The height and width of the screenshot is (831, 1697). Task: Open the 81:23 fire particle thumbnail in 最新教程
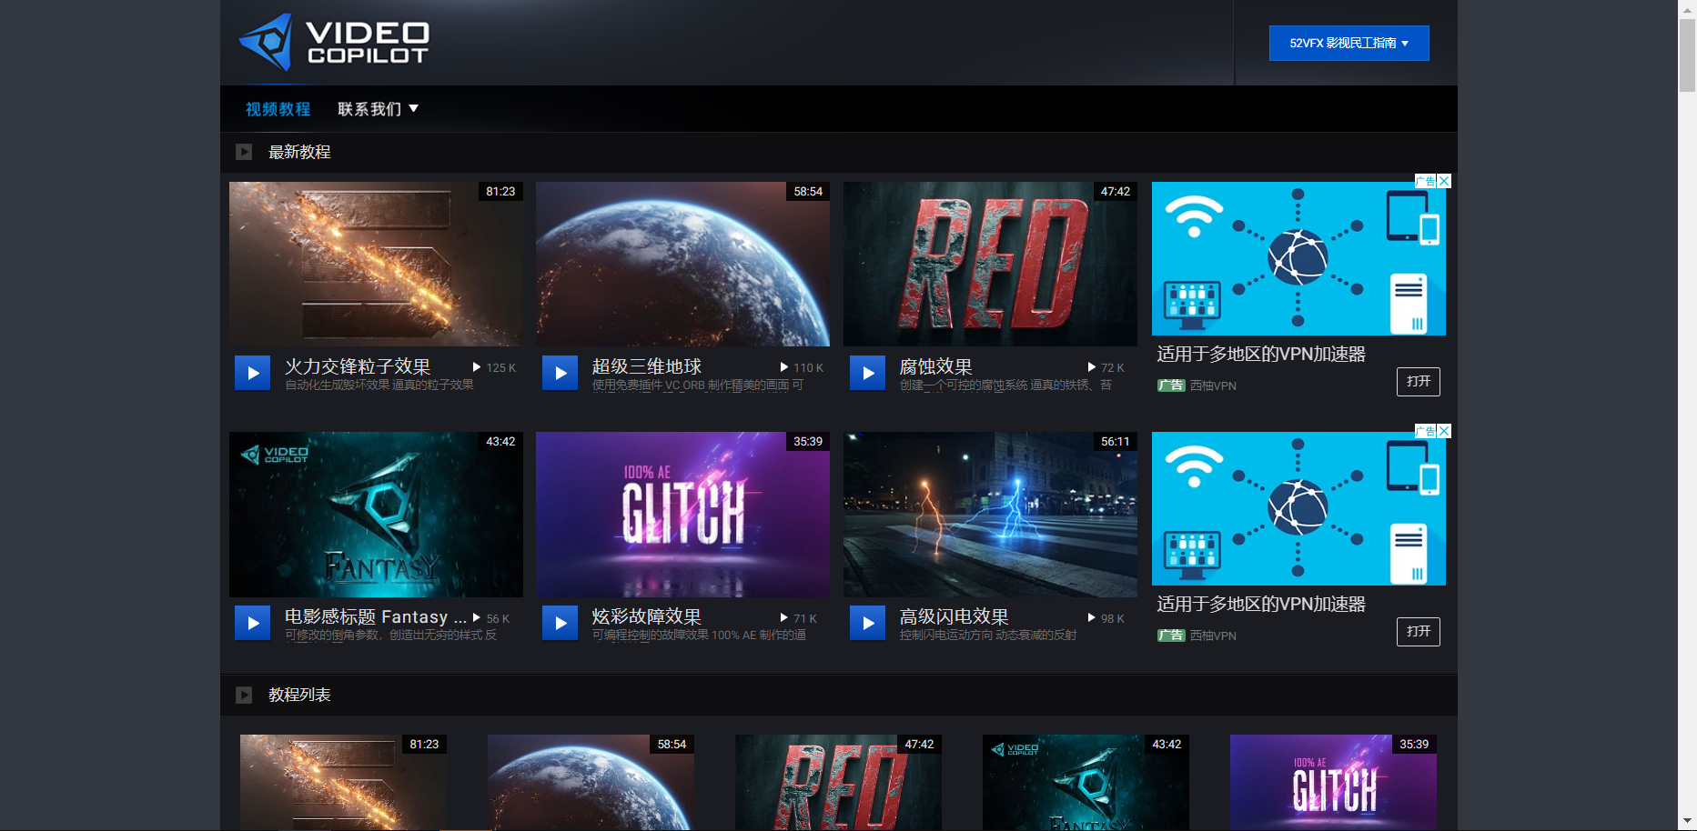pyautogui.click(x=376, y=264)
